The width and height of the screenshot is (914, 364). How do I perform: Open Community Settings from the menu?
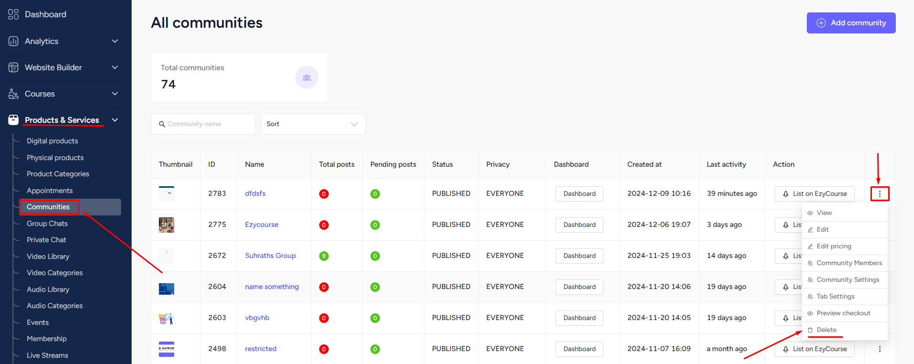point(845,280)
